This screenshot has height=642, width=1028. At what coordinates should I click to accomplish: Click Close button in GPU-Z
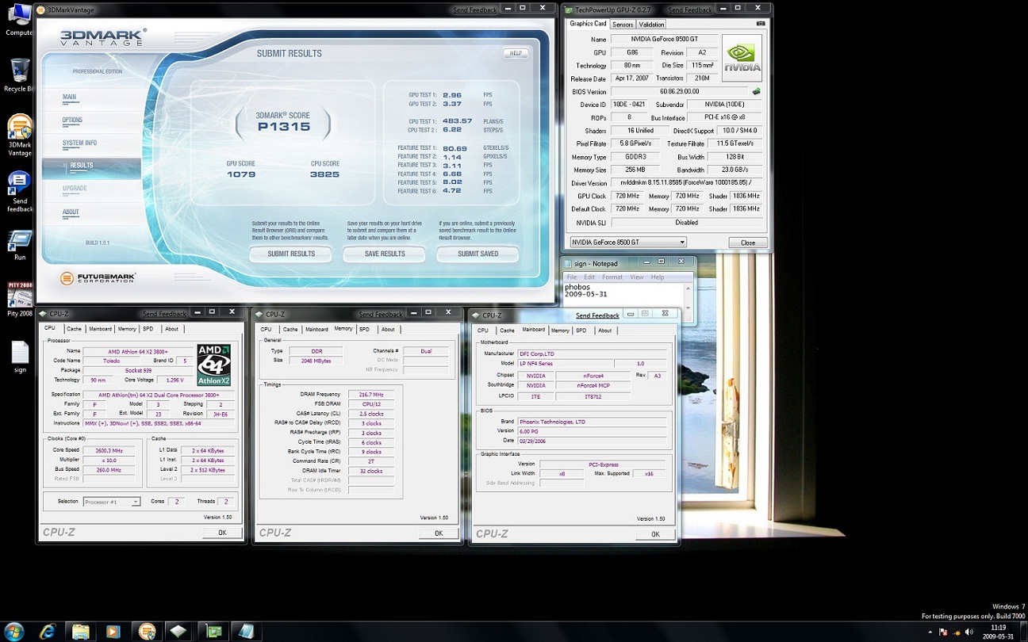click(748, 243)
